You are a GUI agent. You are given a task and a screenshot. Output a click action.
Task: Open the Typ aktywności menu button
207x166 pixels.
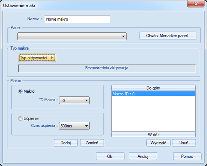tap(37, 58)
